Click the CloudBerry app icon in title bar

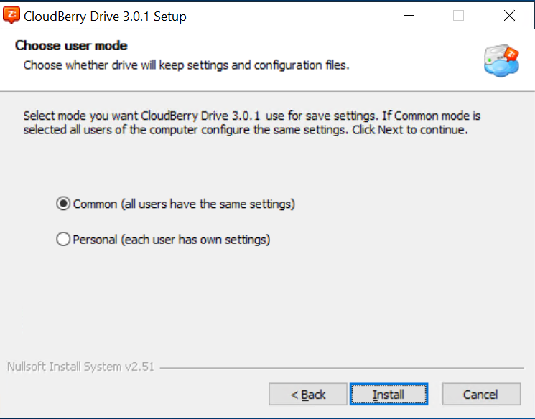tap(11, 16)
